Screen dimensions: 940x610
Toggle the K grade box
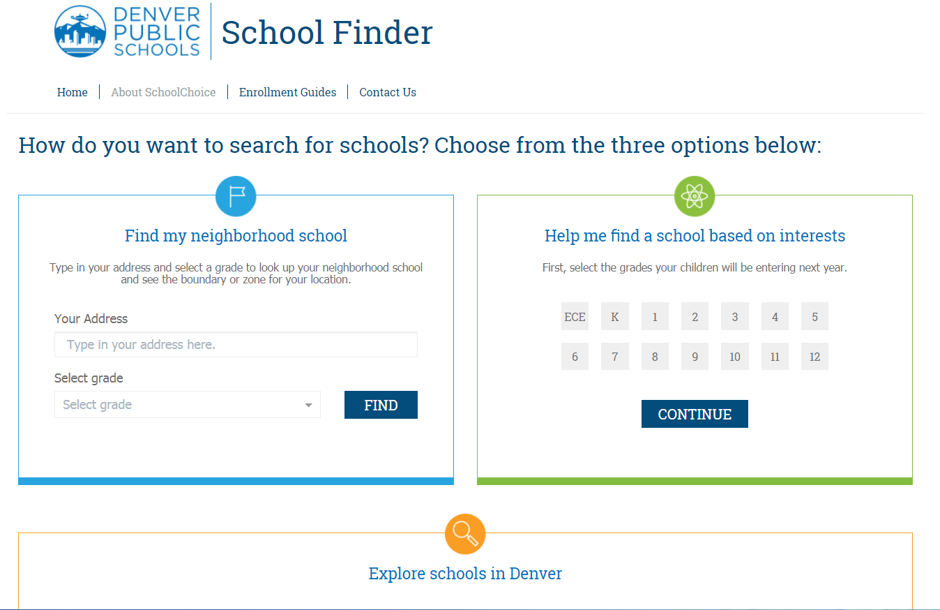click(615, 317)
